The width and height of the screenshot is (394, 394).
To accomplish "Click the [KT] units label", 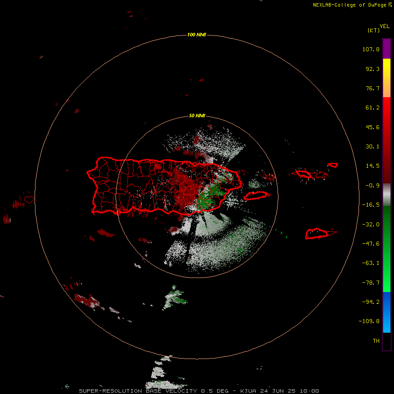I will (373, 30).
